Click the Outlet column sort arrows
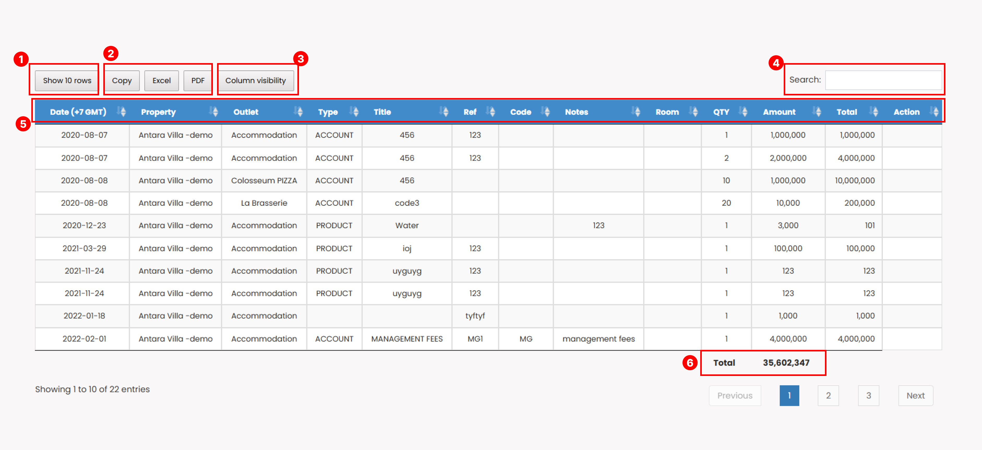This screenshot has height=450, width=982. 299,112
